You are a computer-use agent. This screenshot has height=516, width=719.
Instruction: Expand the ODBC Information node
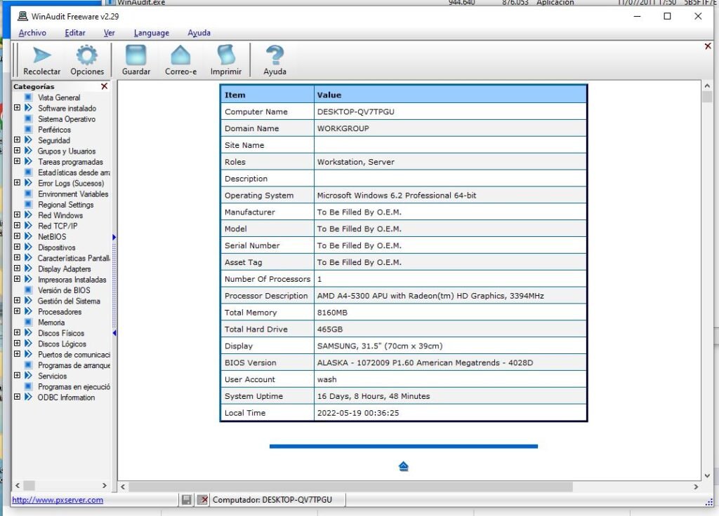click(17, 397)
